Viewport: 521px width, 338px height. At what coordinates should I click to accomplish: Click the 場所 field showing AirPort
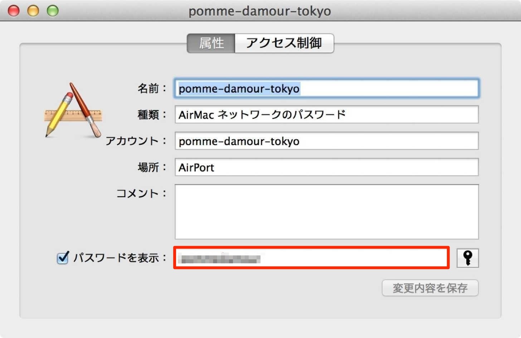327,167
